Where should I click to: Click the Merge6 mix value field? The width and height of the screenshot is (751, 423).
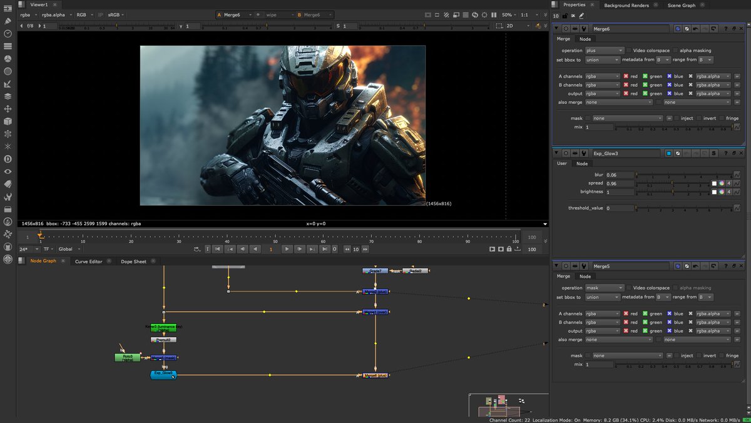point(599,127)
